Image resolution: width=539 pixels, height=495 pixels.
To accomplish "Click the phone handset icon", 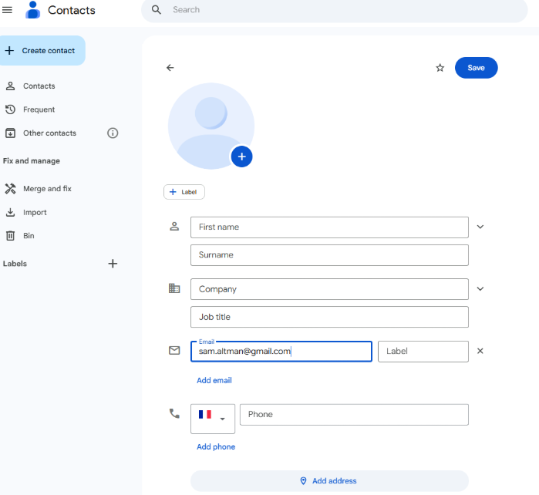I will (x=174, y=413).
